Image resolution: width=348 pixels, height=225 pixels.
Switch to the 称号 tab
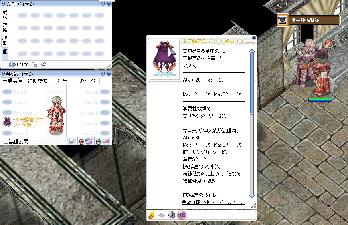point(62,81)
